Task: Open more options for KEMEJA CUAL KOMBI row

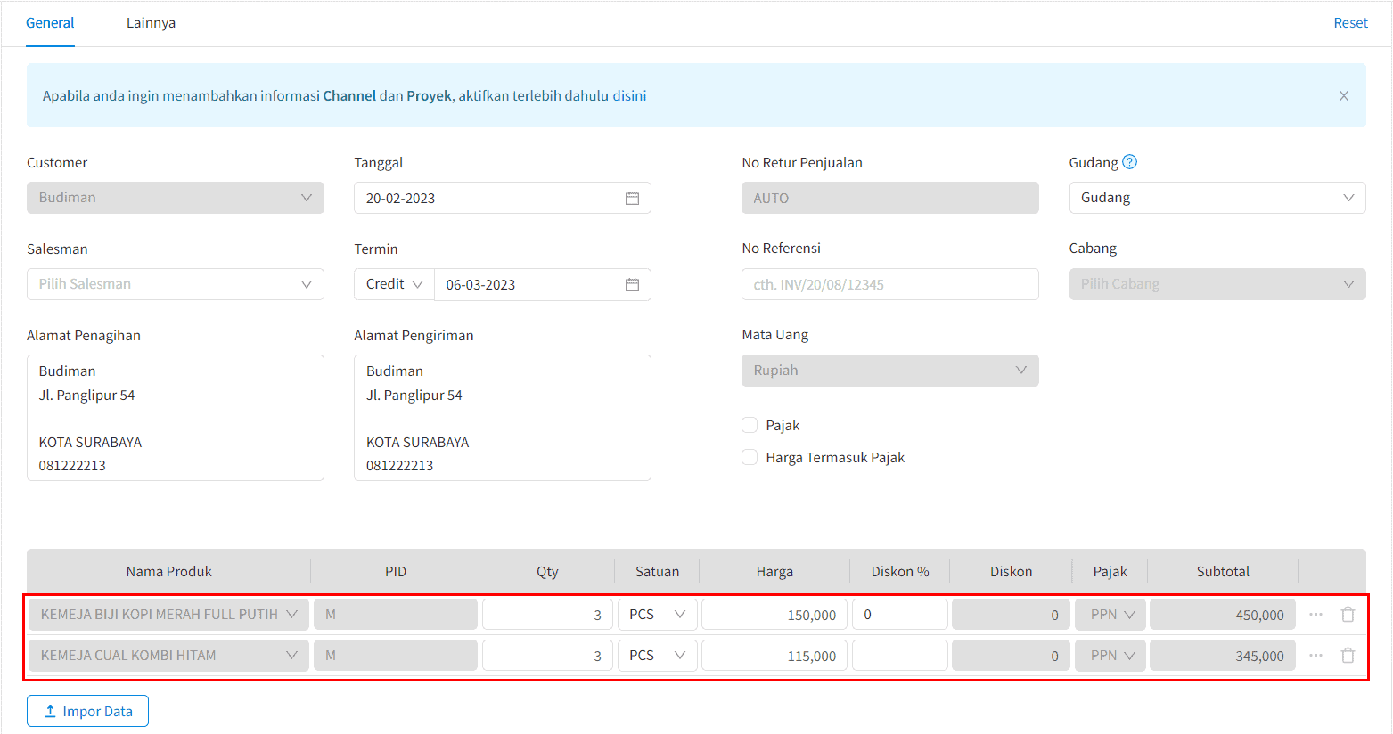Action: tap(1315, 656)
